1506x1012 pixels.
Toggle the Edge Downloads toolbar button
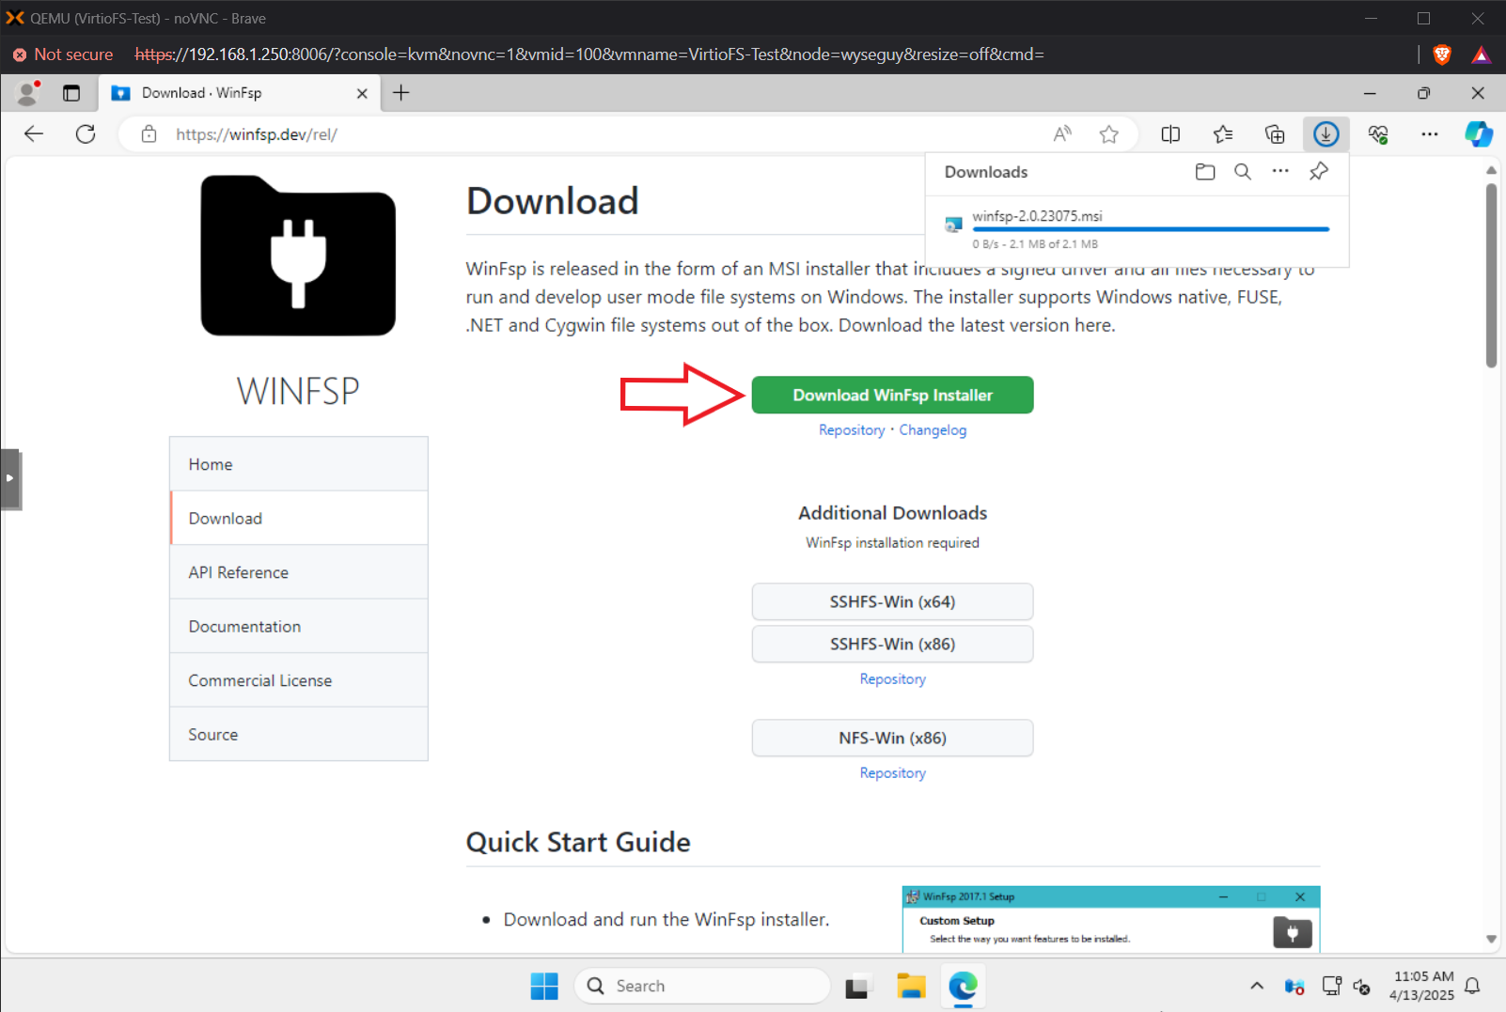point(1326,133)
